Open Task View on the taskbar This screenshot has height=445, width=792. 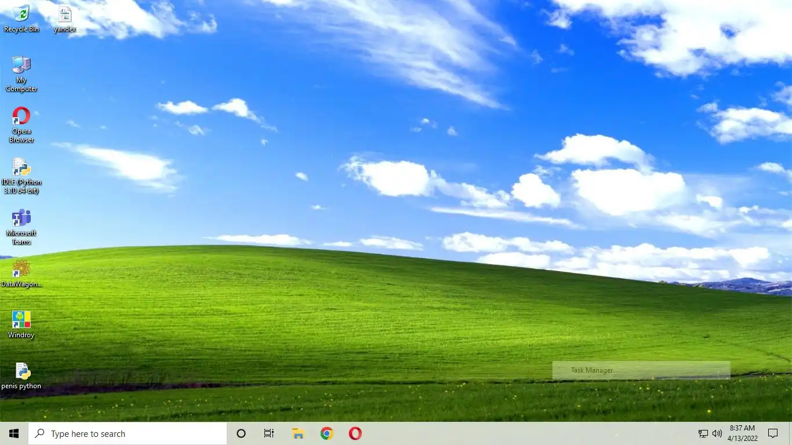[269, 433]
